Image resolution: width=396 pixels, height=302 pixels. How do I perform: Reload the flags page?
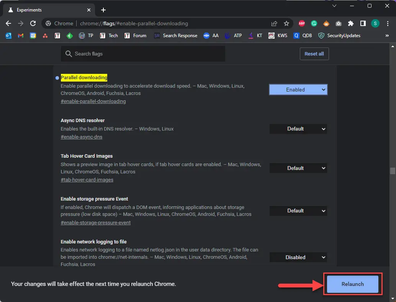point(33,23)
